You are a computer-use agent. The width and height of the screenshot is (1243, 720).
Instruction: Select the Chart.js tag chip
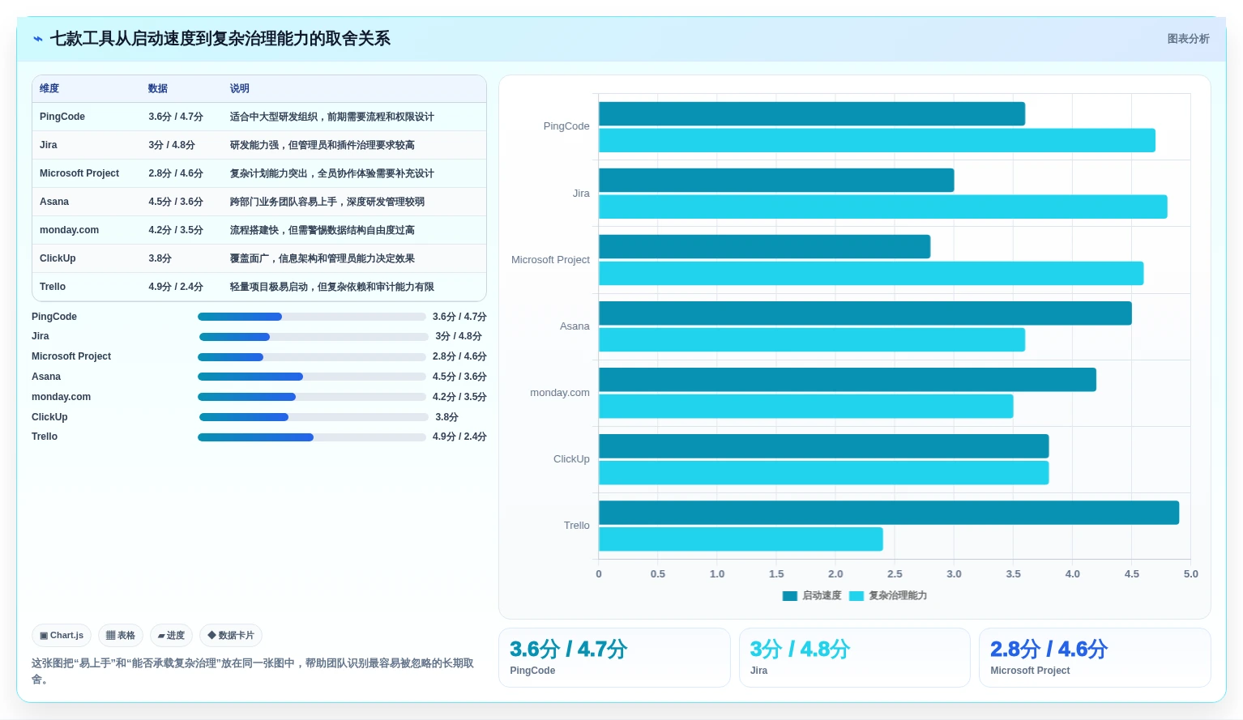[62, 636]
